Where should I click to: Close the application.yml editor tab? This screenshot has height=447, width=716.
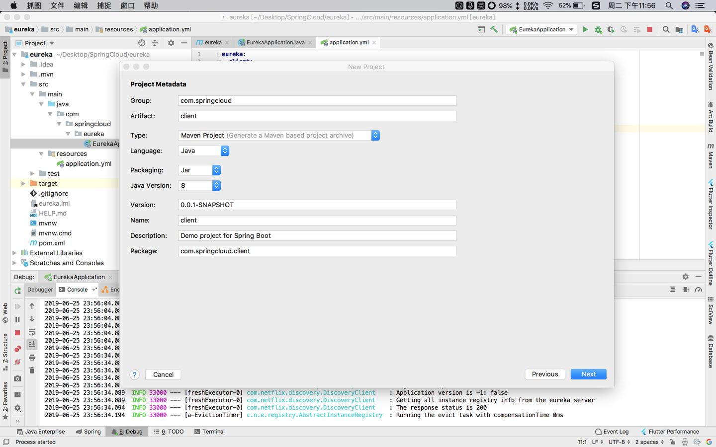pos(374,43)
